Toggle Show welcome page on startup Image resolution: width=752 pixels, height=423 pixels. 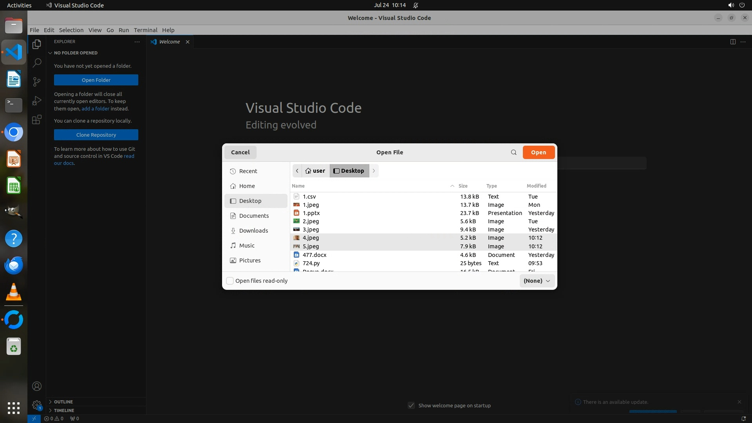tap(411, 405)
